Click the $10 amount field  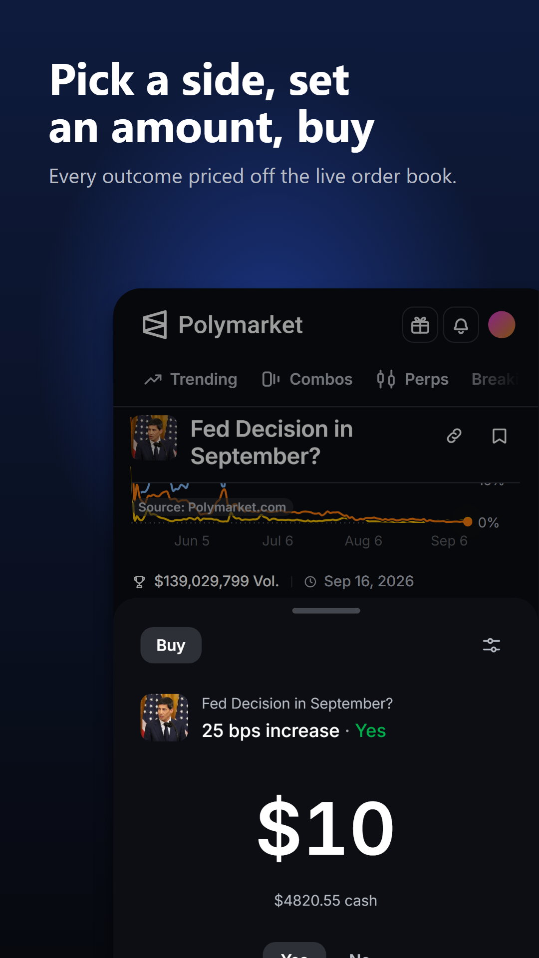point(326,828)
